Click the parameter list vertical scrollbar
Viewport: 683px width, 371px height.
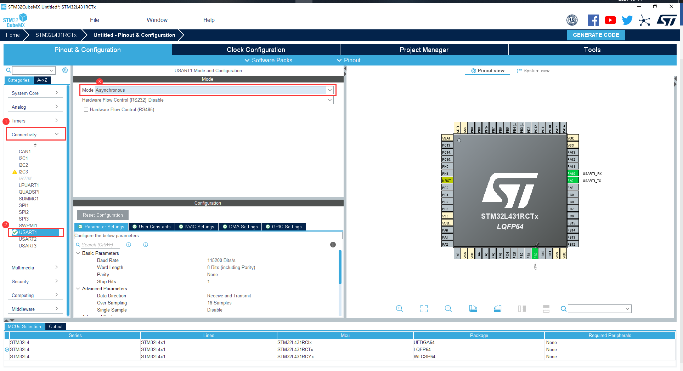(x=340, y=267)
